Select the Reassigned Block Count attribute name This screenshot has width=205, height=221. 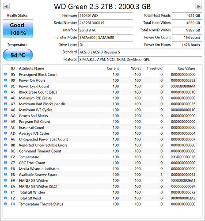pyautogui.click(x=38, y=75)
